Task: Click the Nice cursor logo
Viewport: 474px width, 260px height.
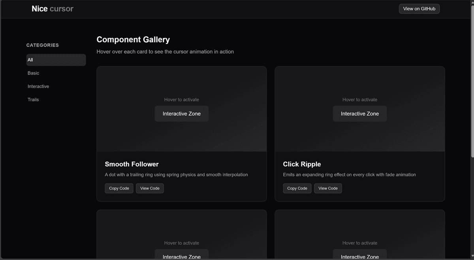Action: point(52,9)
